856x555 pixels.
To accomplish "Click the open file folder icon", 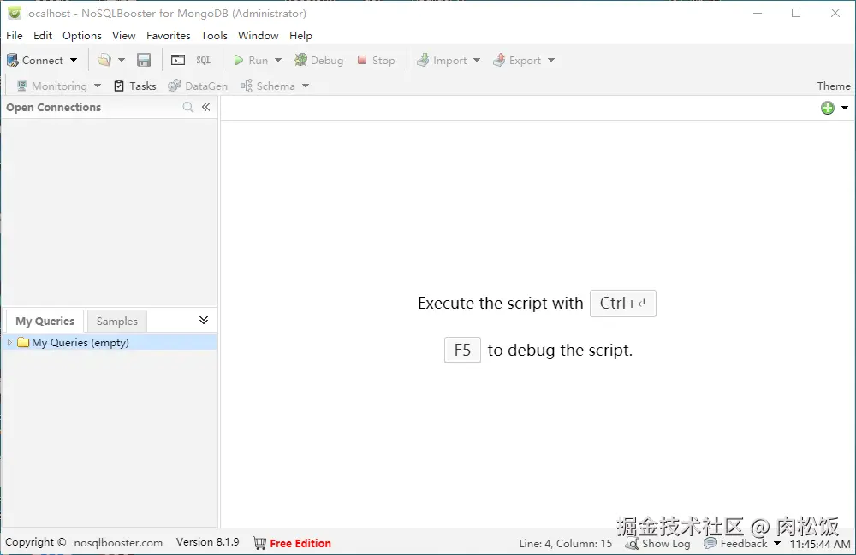I will tap(104, 61).
